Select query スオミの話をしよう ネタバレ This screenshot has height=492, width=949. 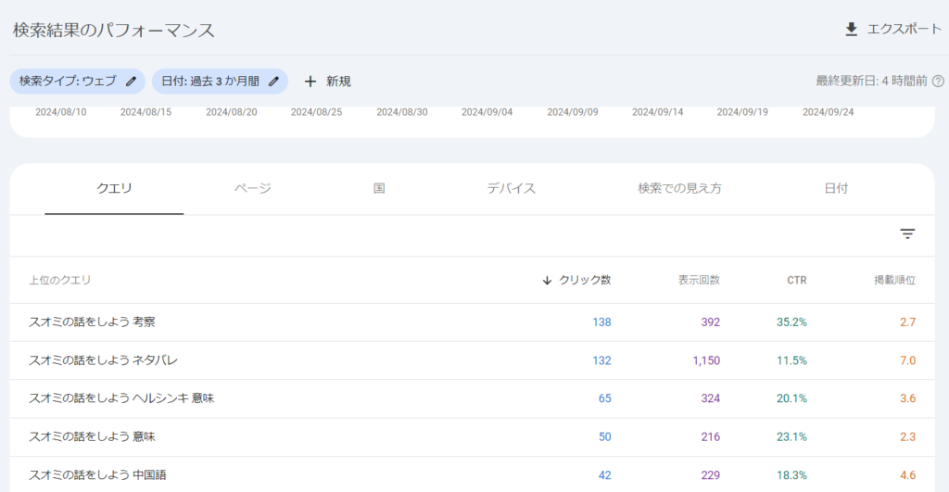[103, 360]
